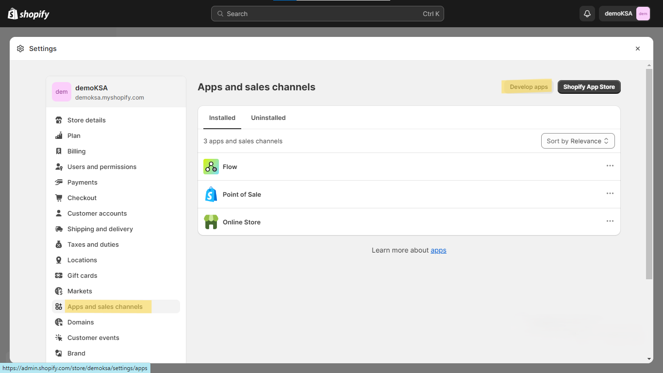The image size is (663, 373).
Task: Open the Online Store options ellipsis menu
Action: 610,221
